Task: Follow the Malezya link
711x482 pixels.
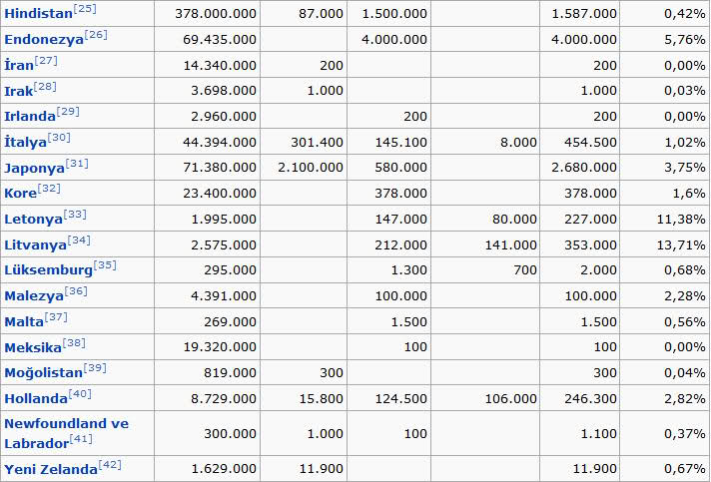Action: point(33,296)
